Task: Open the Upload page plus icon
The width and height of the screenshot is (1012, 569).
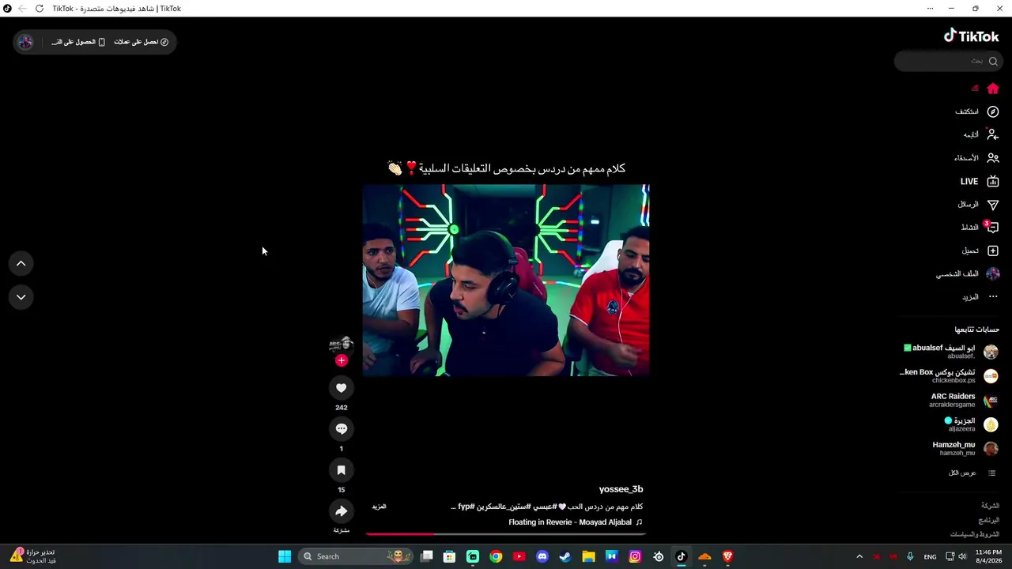Action: 993,251
